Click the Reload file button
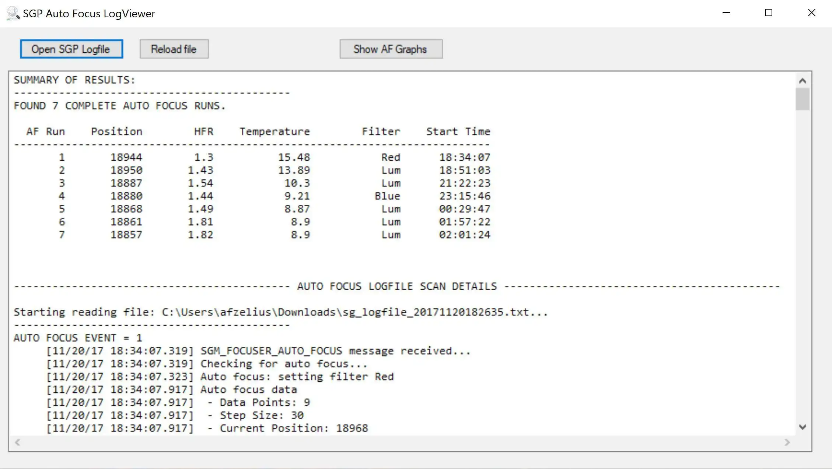This screenshot has height=469, width=832. [x=173, y=49]
